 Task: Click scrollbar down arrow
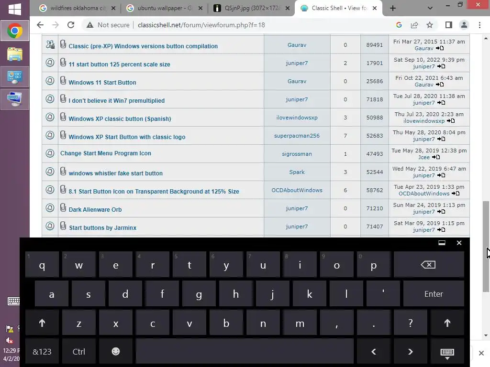pyautogui.click(x=486, y=335)
